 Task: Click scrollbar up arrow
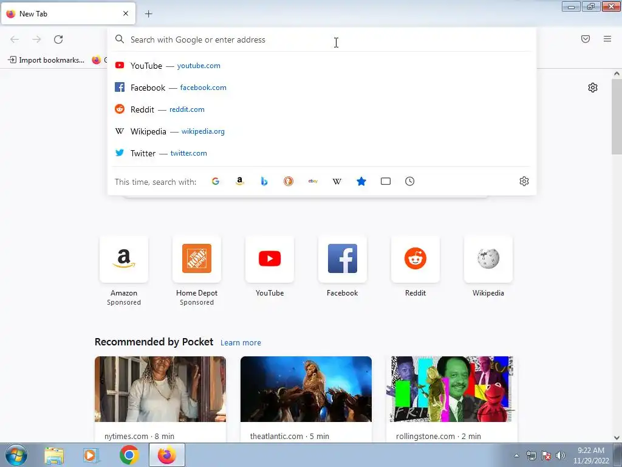617,74
